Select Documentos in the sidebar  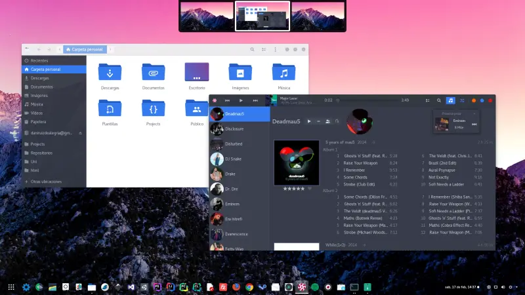[x=54, y=87]
